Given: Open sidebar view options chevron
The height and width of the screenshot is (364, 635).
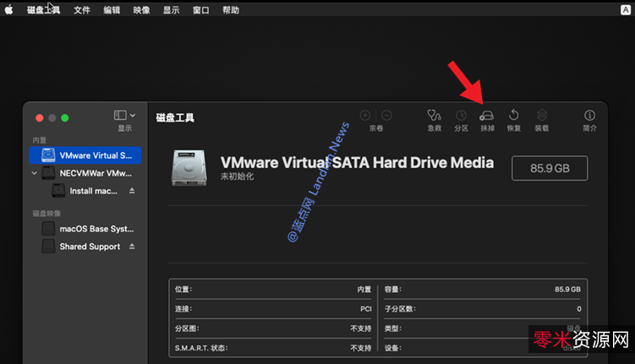Looking at the screenshot, I should click(133, 115).
